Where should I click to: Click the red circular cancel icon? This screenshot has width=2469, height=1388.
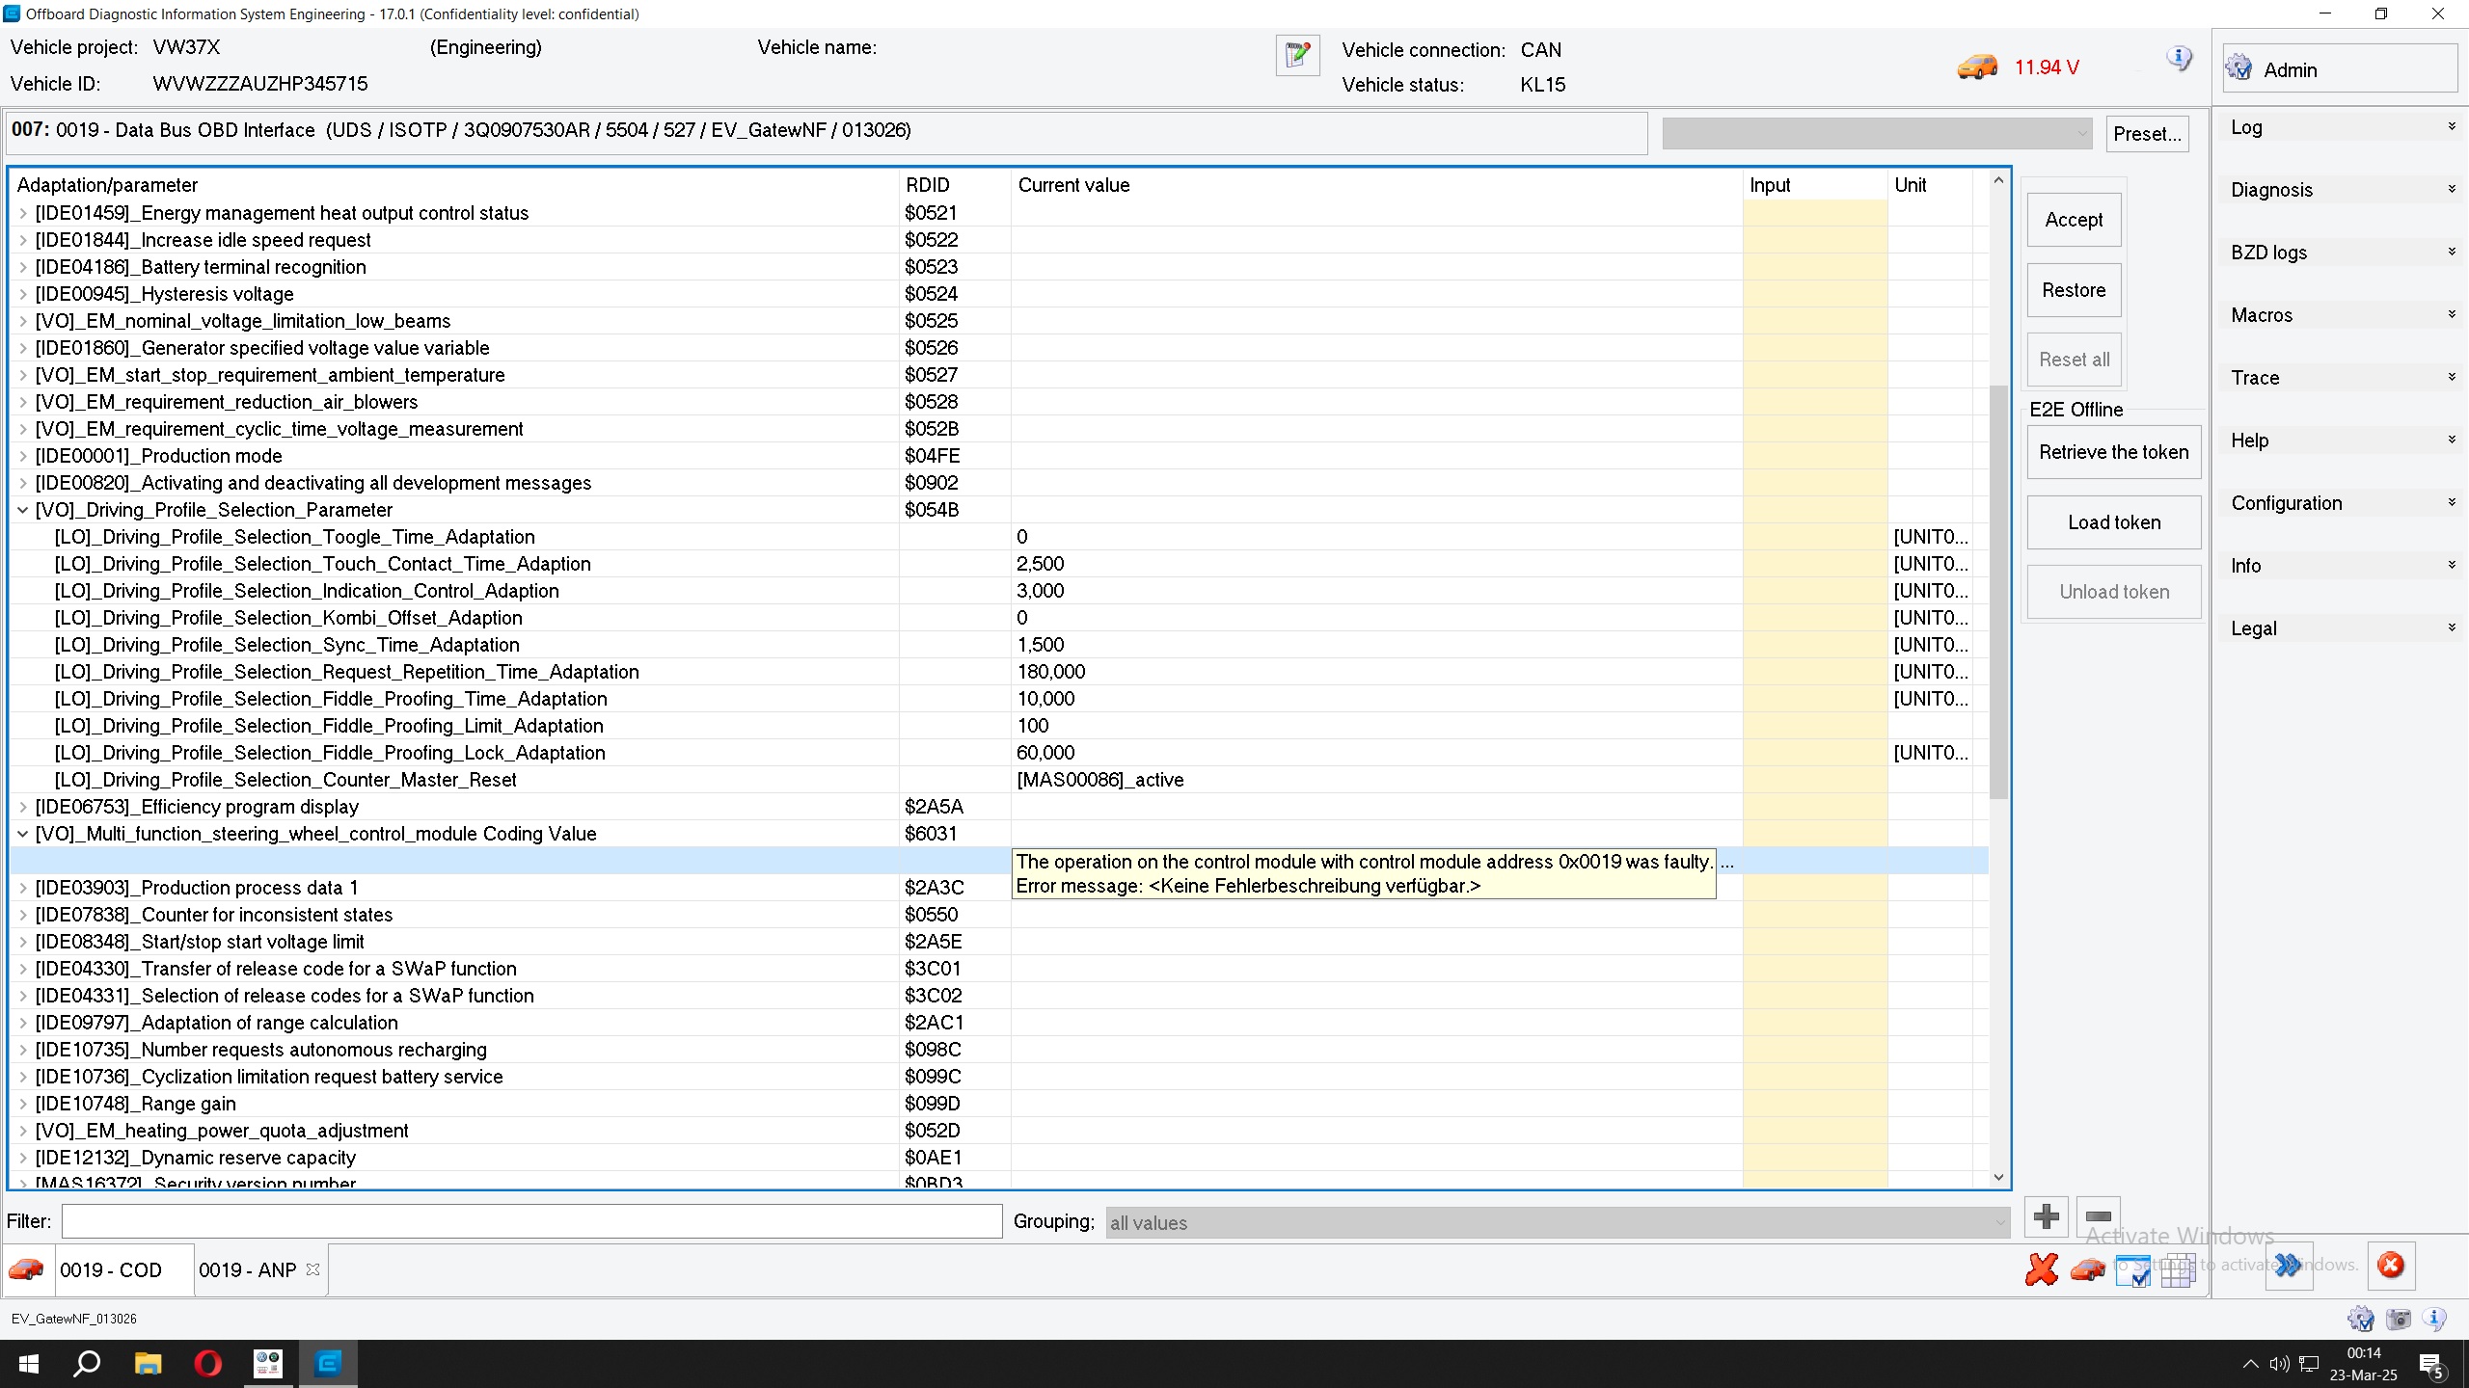pos(2390,1266)
